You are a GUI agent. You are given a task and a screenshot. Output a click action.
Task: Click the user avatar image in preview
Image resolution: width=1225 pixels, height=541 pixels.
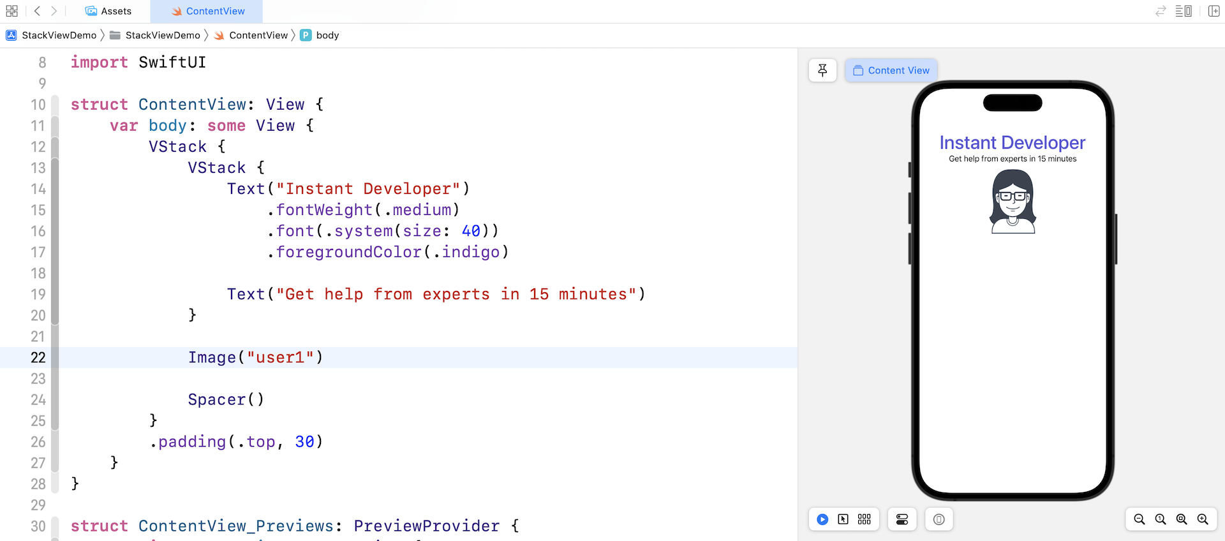click(x=1013, y=202)
